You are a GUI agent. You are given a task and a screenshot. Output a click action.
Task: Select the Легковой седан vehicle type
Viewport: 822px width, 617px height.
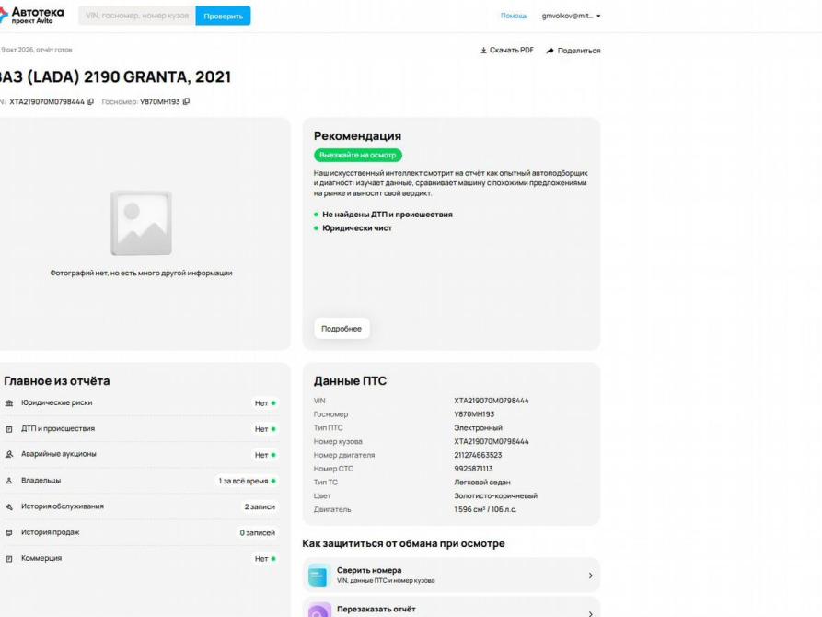pos(482,483)
